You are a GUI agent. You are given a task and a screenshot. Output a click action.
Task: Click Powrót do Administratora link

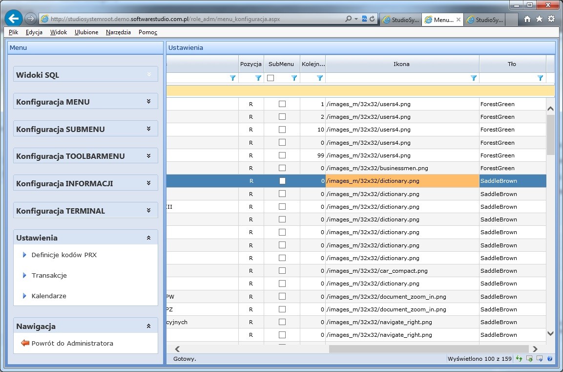[72, 343]
